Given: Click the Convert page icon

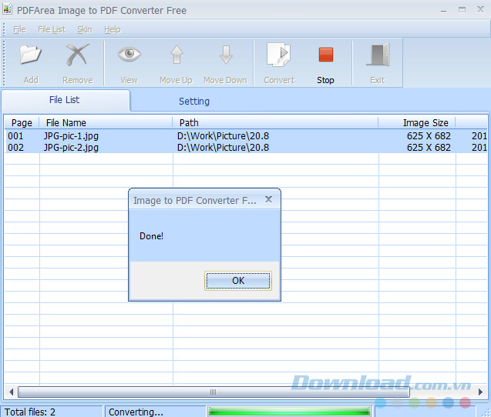Looking at the screenshot, I should click(278, 55).
